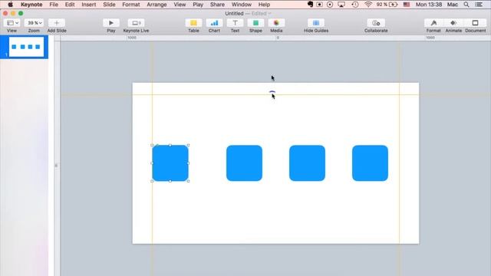The image size is (491, 276).
Task: Open the Format menu in menu bar
Action: tap(131, 5)
